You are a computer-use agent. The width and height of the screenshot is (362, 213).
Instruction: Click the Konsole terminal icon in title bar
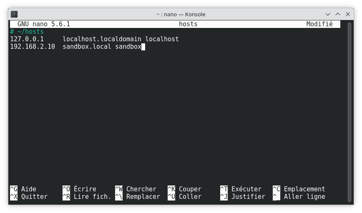coord(14,14)
